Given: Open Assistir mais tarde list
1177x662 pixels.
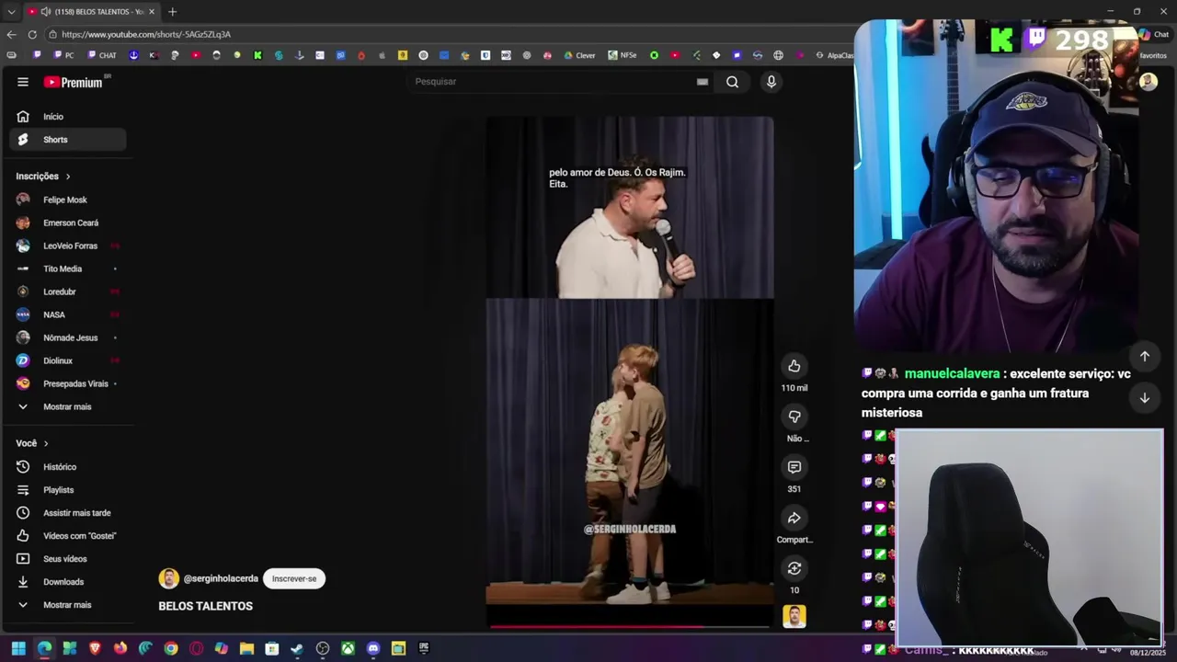Looking at the screenshot, I should click(68, 513).
